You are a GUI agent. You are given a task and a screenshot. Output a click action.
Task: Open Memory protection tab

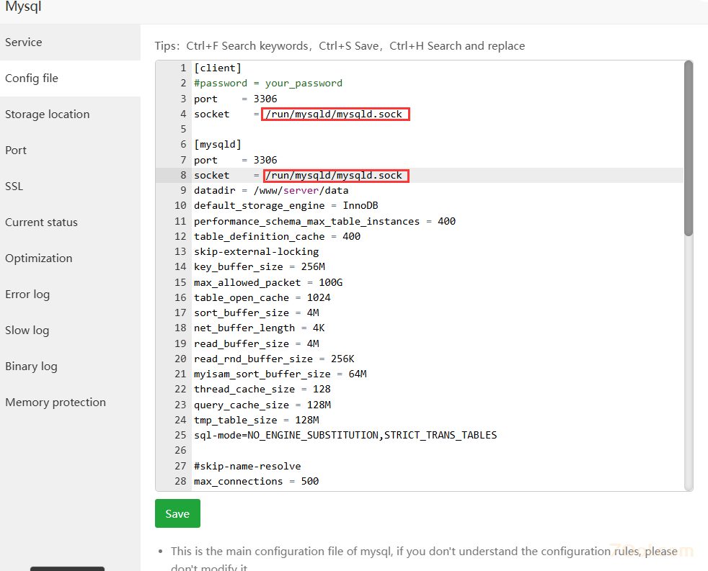click(70, 403)
